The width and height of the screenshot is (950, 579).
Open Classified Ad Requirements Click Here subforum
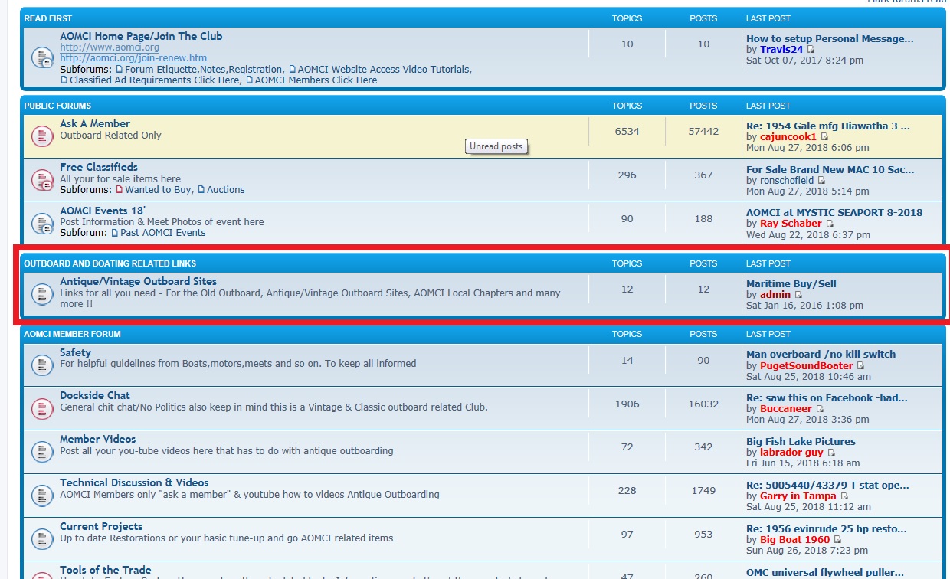pyautogui.click(x=154, y=80)
